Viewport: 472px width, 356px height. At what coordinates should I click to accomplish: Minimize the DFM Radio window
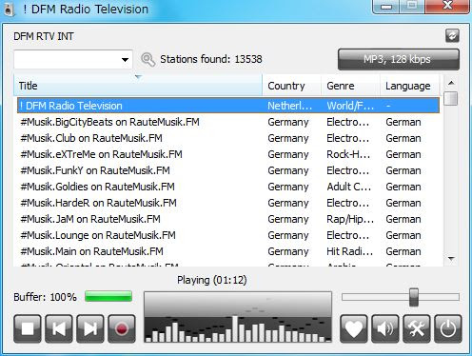[x=386, y=7]
